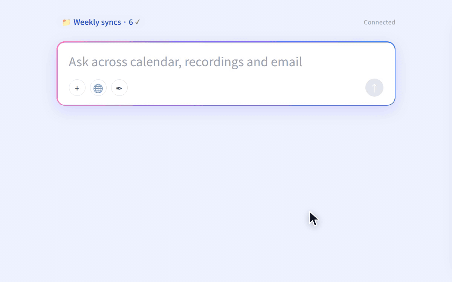Click the plus attach button
The image size is (452, 282).
(x=77, y=88)
